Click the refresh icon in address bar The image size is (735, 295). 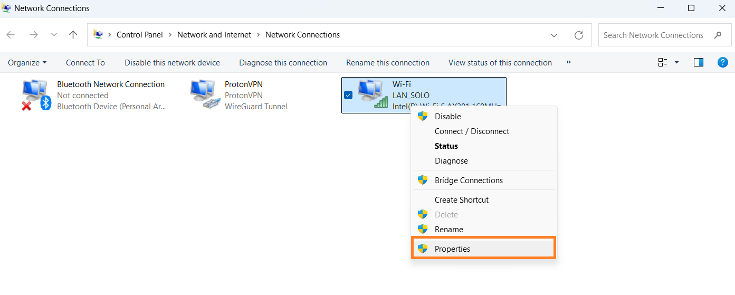point(579,35)
